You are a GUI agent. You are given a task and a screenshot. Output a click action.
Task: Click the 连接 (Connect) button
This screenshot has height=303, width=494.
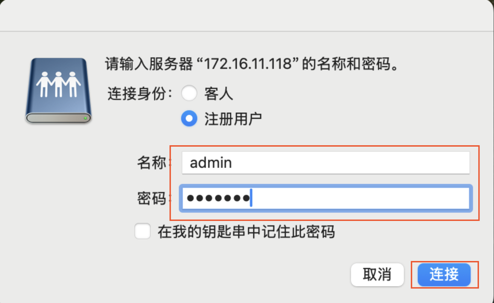click(x=444, y=275)
